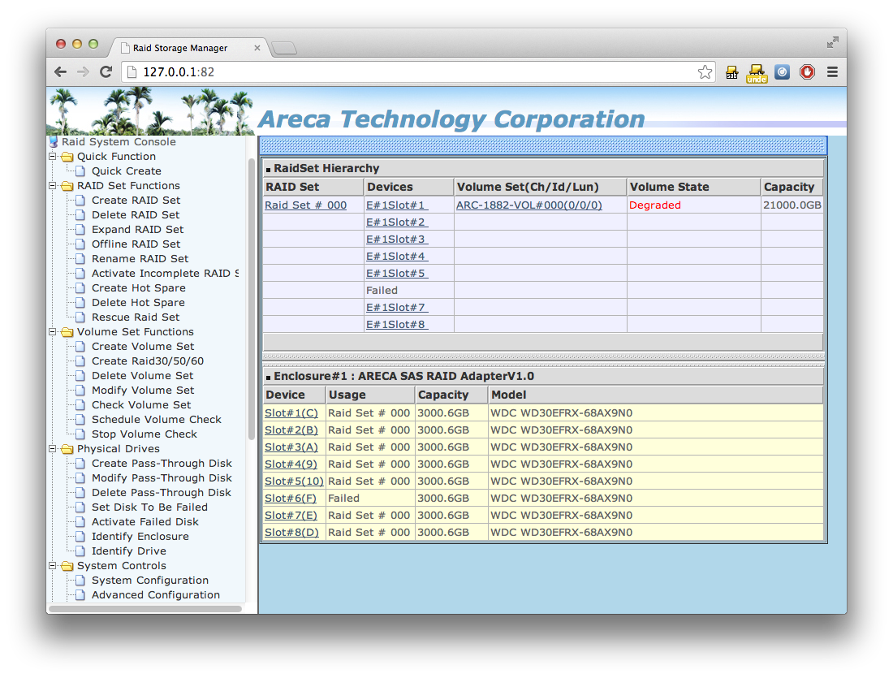Open Offline RAID Set
The image size is (893, 678).
click(136, 244)
